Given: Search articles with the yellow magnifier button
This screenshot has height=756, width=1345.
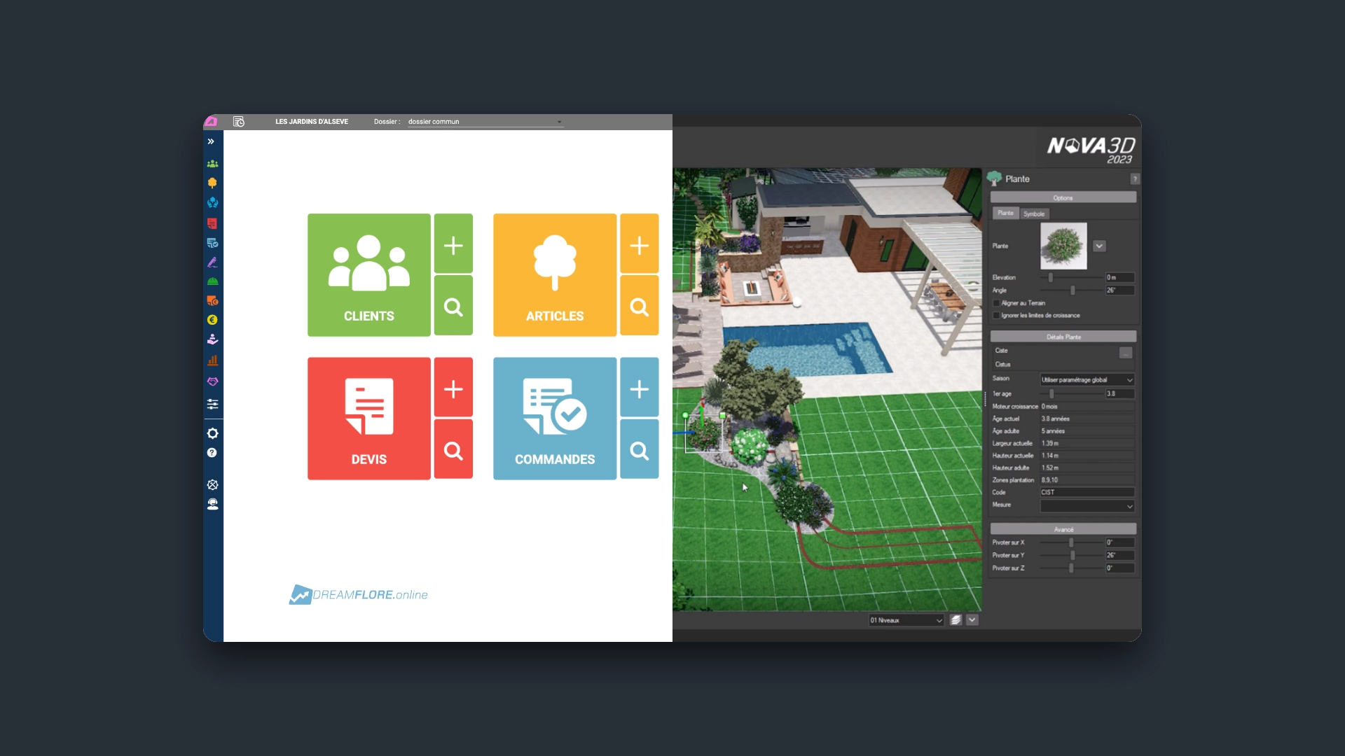Looking at the screenshot, I should pyautogui.click(x=639, y=306).
